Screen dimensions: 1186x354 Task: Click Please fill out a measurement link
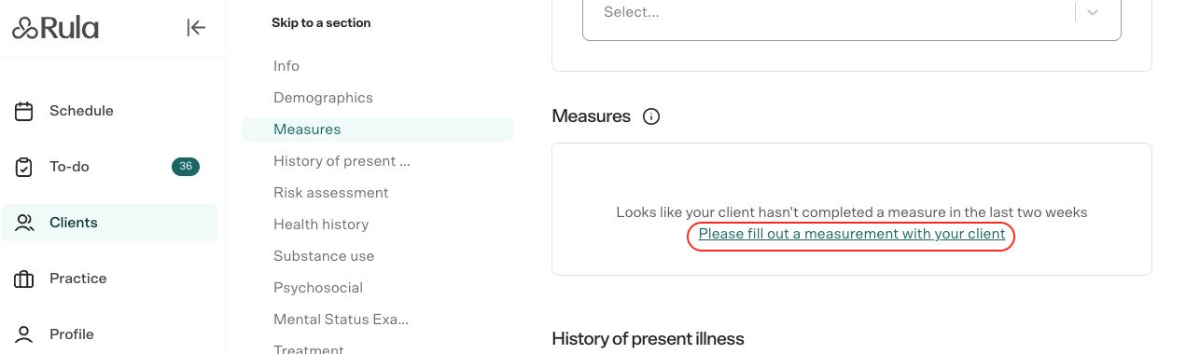click(852, 234)
